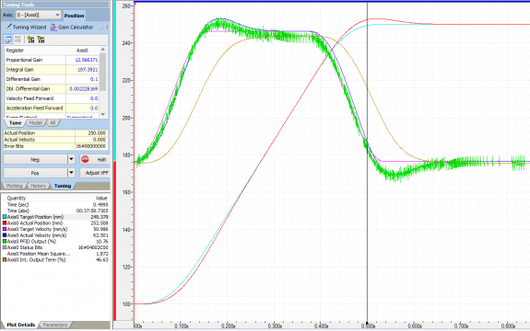530x331 pixels.
Task: Click the blue Actual Velocity color swatch
Action: pos(5,235)
